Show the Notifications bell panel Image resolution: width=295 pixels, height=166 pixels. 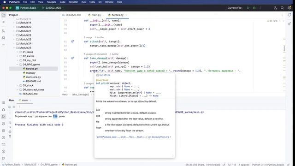point(289,15)
